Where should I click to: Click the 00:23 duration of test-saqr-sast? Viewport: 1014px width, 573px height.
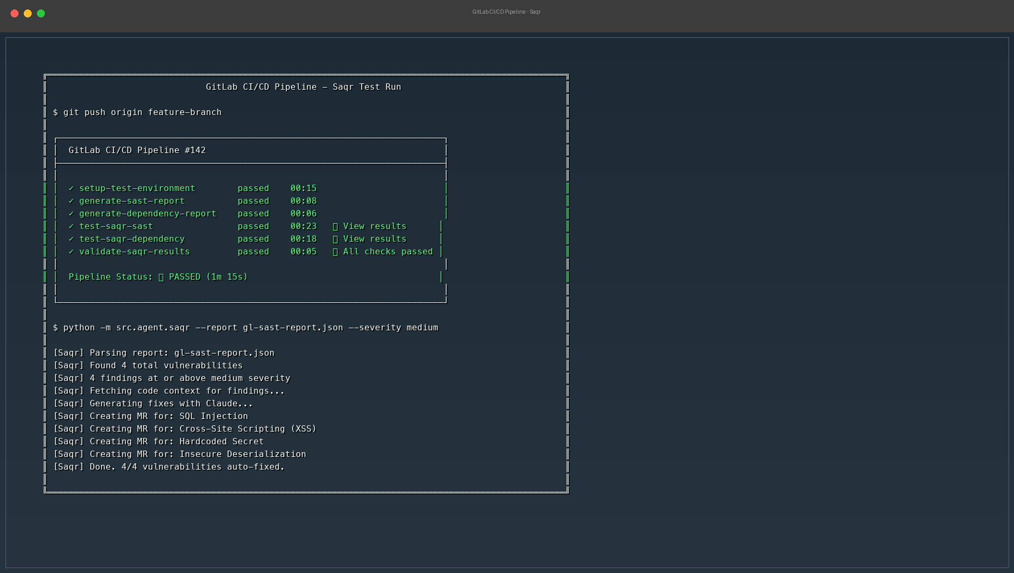303,226
